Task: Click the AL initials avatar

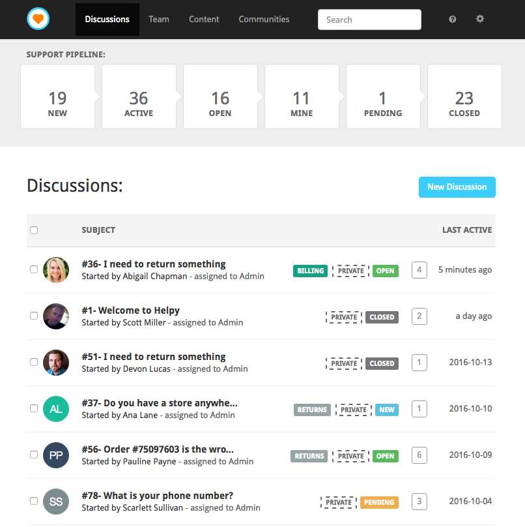Action: (x=56, y=409)
